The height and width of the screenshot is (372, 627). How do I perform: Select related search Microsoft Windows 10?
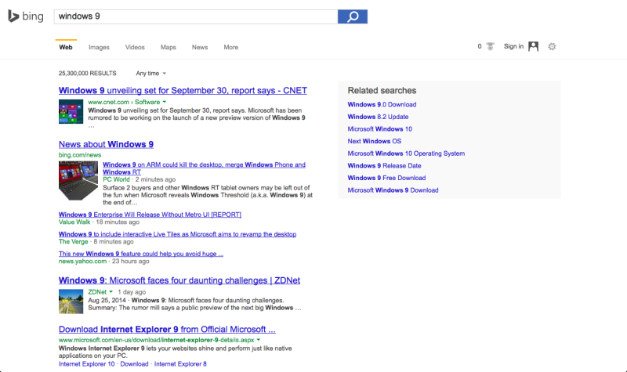pos(380,129)
